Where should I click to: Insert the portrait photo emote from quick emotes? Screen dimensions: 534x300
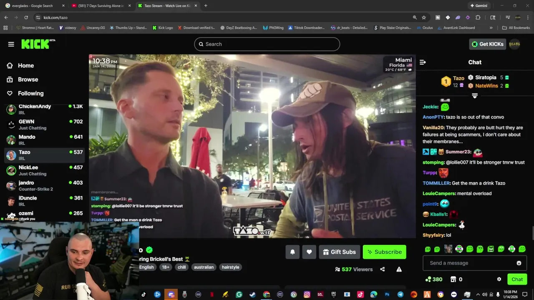click(x=448, y=249)
